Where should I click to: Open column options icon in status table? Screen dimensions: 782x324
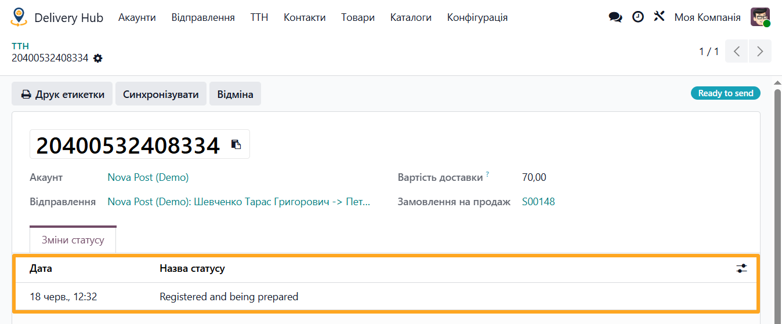(741, 268)
